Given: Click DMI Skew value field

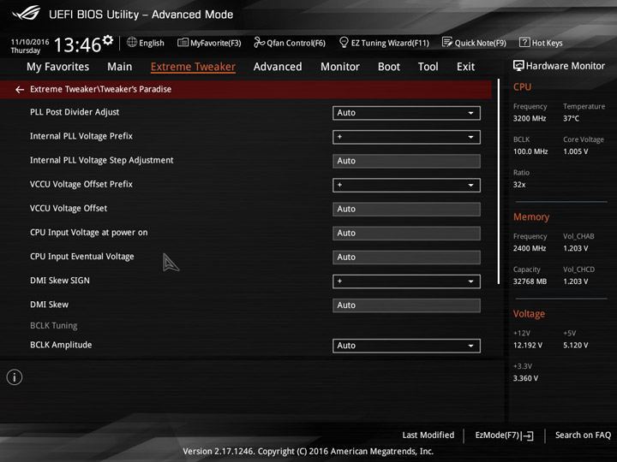Looking at the screenshot, I should [406, 305].
